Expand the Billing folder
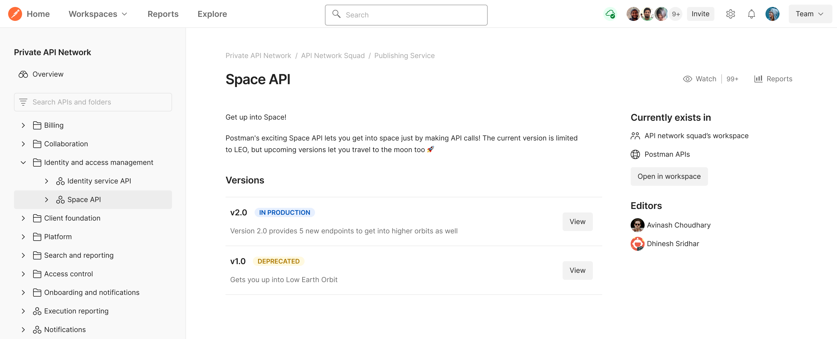 23,125
